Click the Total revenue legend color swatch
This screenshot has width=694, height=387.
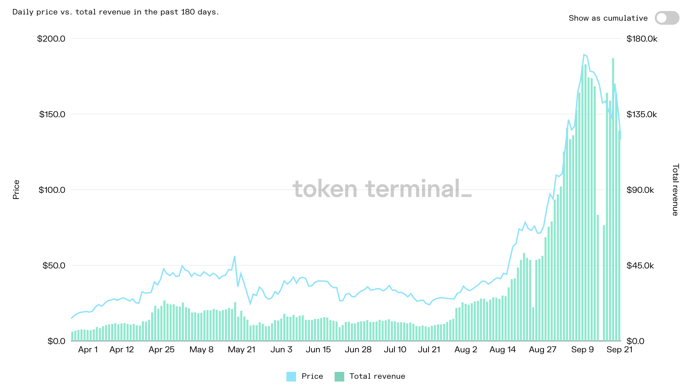coord(339,376)
